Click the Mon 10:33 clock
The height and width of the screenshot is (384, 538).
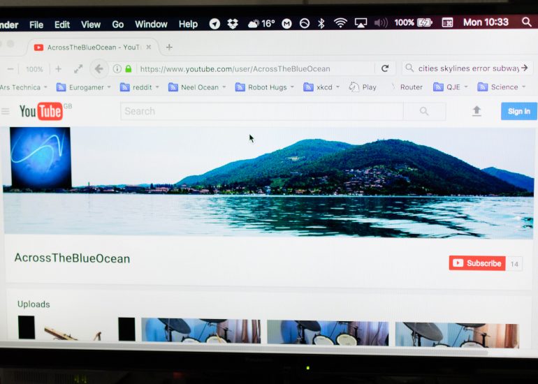click(486, 22)
